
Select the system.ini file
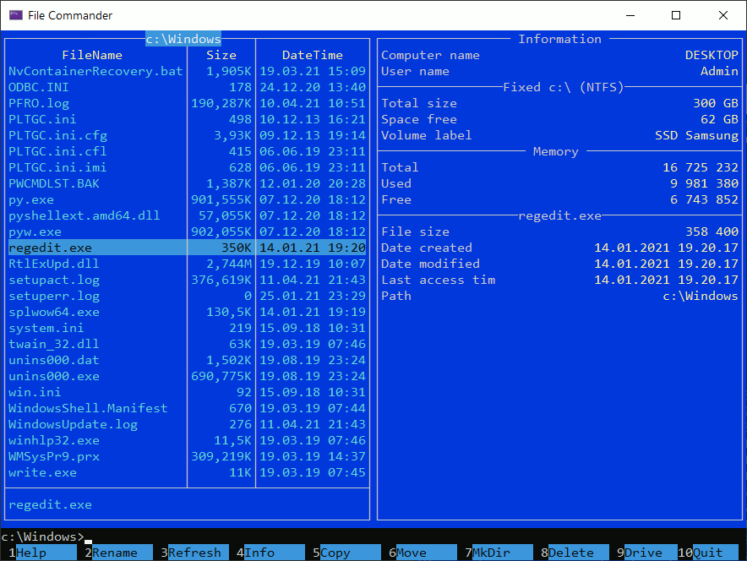coord(46,328)
